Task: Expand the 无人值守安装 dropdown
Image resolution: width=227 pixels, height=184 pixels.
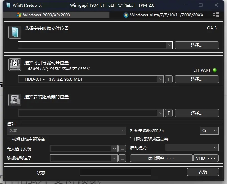Action: pyautogui.click(x=114, y=149)
